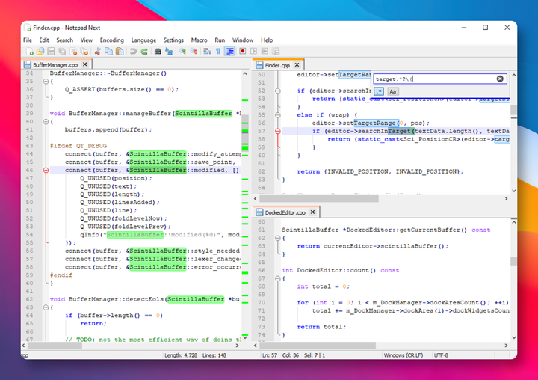The image size is (538, 380).
Task: Switch to the BufferManager.cpp tab
Action: click(x=55, y=64)
